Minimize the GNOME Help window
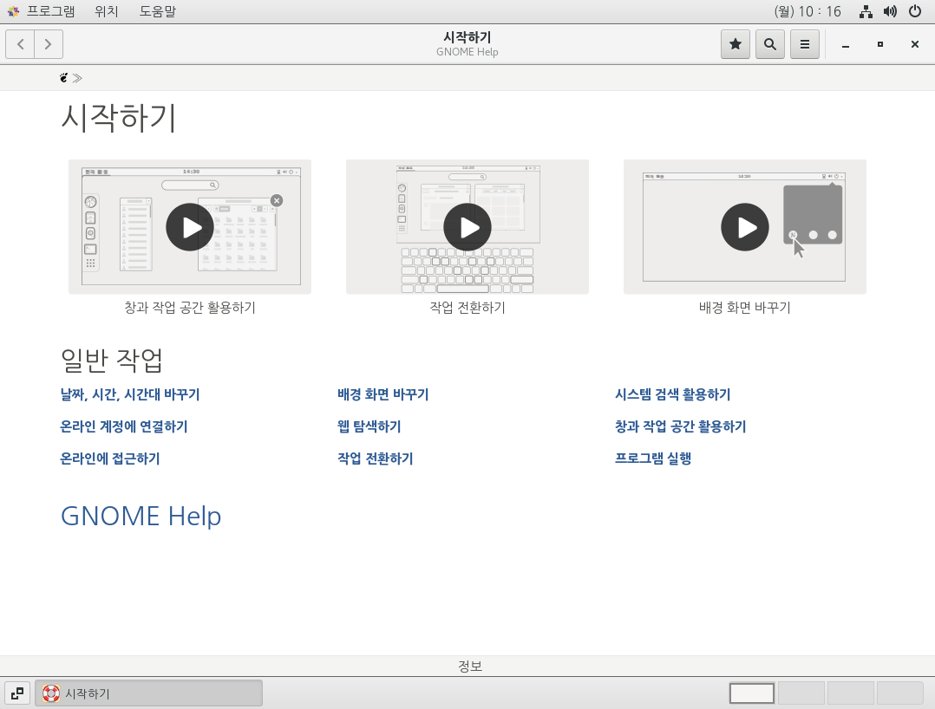This screenshot has width=935, height=709. point(846,45)
